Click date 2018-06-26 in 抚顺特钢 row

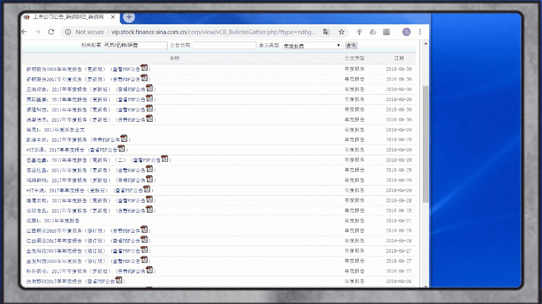pyautogui.click(x=399, y=281)
